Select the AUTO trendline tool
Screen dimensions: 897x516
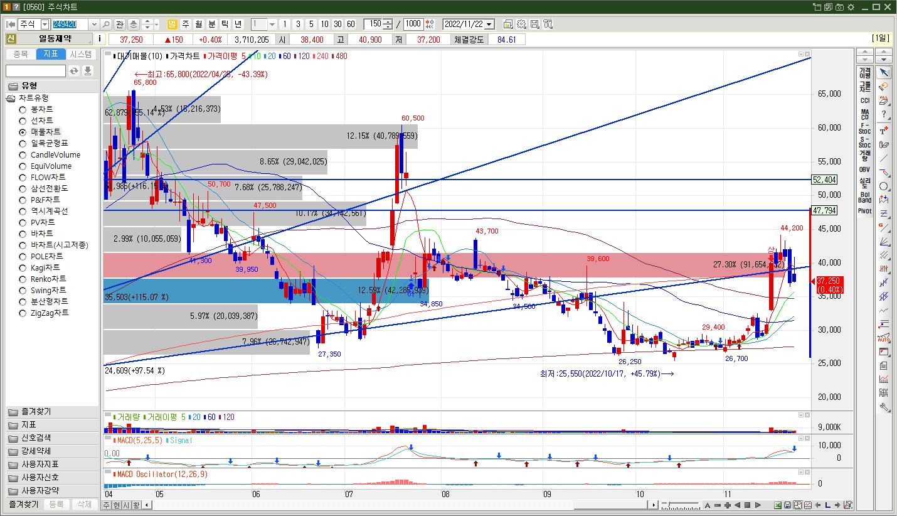[x=884, y=338]
